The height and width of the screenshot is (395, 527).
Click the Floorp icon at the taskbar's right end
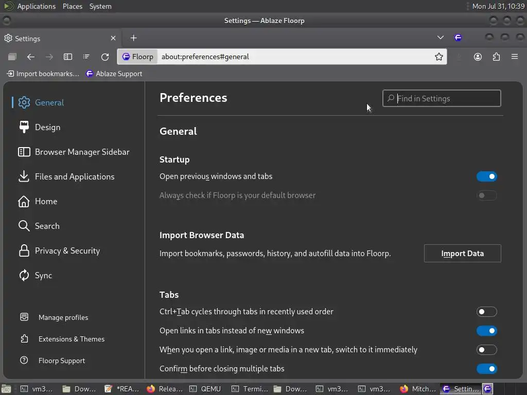click(488, 389)
